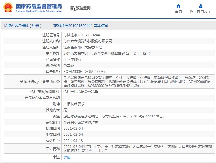Open the 数据查询 search icon
This screenshot has height=163, width=216.
coord(72,8)
